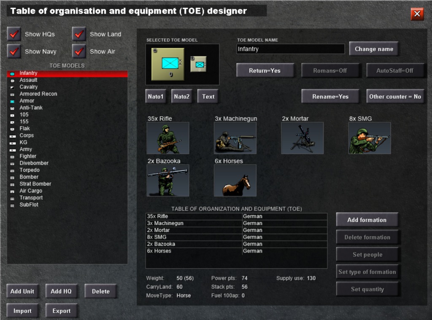Select the Fighter entry in TOE models
Viewport: 432px width, 320px height.
click(67, 156)
